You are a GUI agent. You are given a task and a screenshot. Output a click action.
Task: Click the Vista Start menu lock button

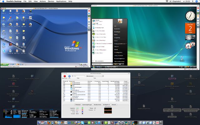pos(120,64)
